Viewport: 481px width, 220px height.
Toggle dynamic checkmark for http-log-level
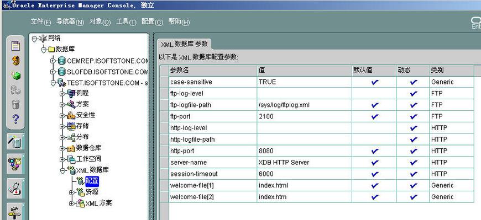(x=414, y=128)
